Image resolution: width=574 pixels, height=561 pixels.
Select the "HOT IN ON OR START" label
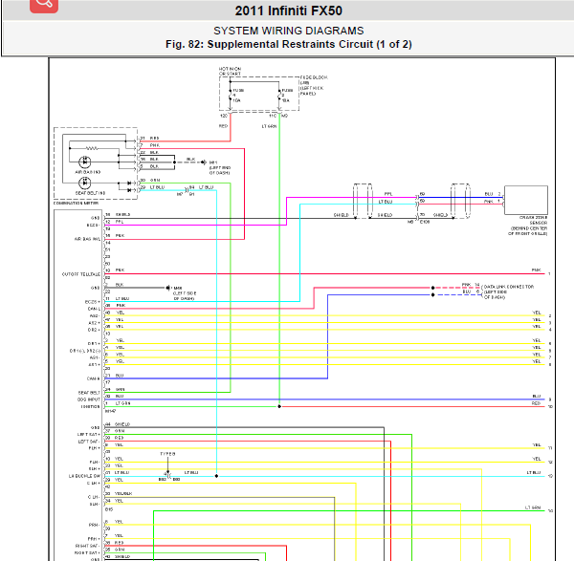[230, 72]
